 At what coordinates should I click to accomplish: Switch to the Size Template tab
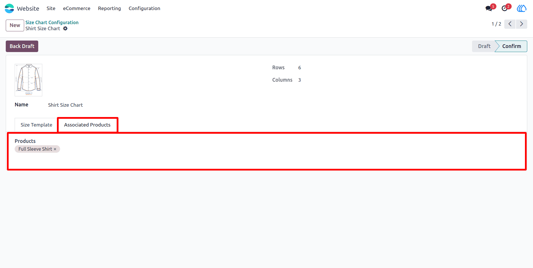(36, 125)
